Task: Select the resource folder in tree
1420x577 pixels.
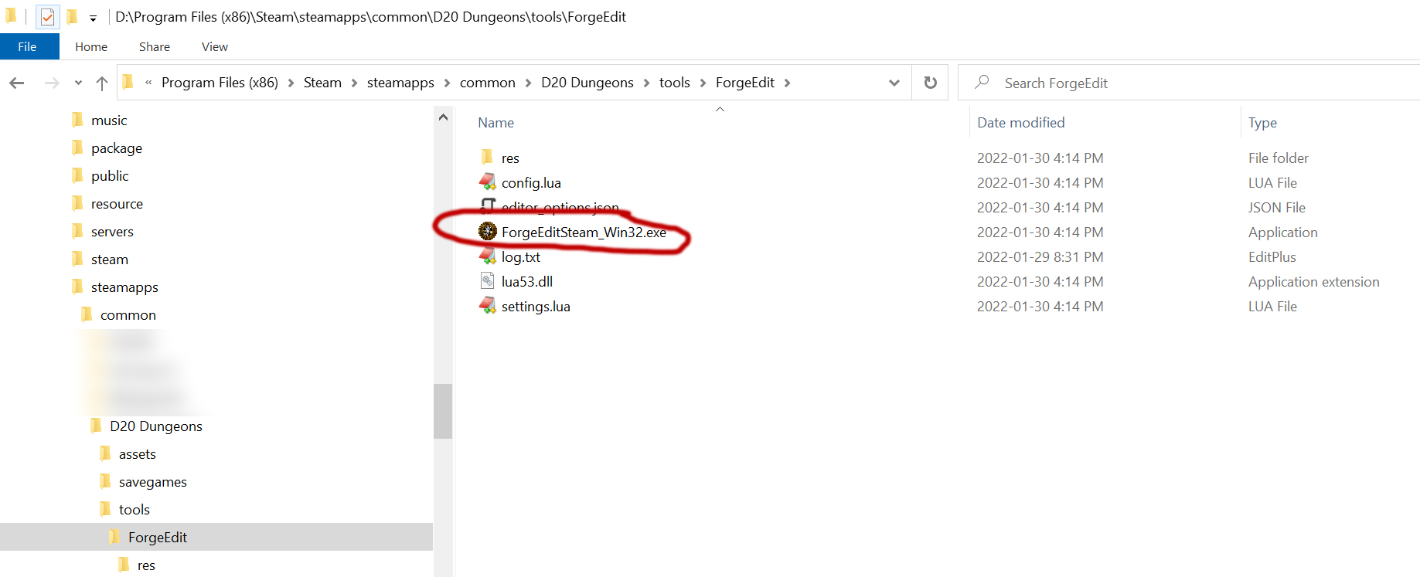Action: [117, 204]
